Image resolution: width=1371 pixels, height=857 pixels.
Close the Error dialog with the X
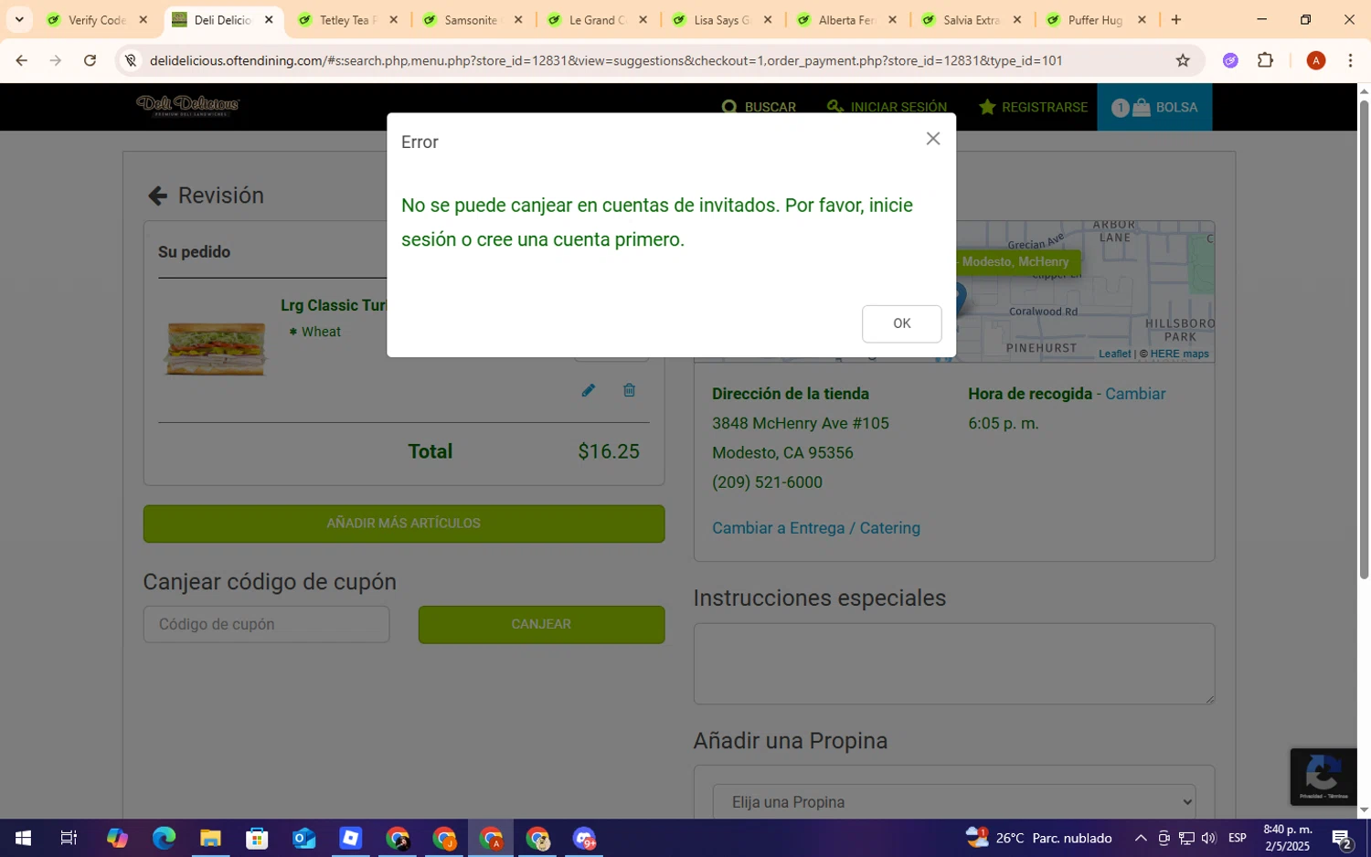932,139
